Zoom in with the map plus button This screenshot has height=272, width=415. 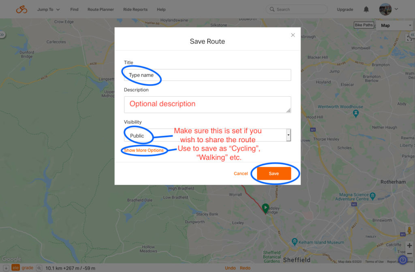409,246
